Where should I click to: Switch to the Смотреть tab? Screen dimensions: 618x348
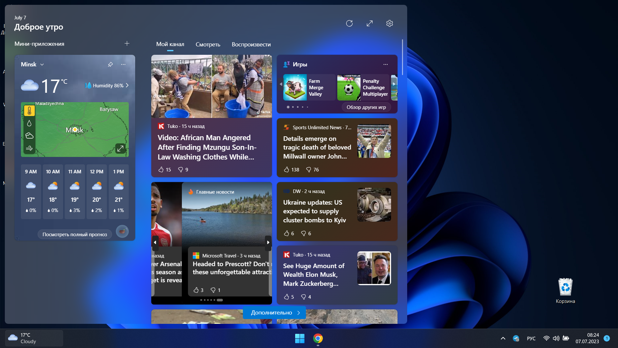[208, 44]
